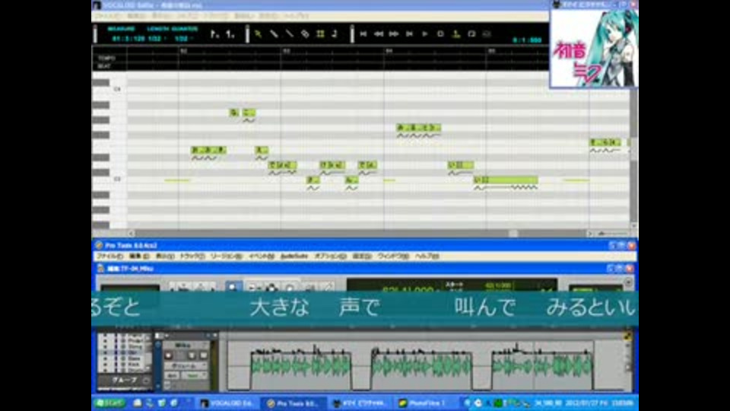Jump to song start in VOCALOID transport

coord(363,34)
